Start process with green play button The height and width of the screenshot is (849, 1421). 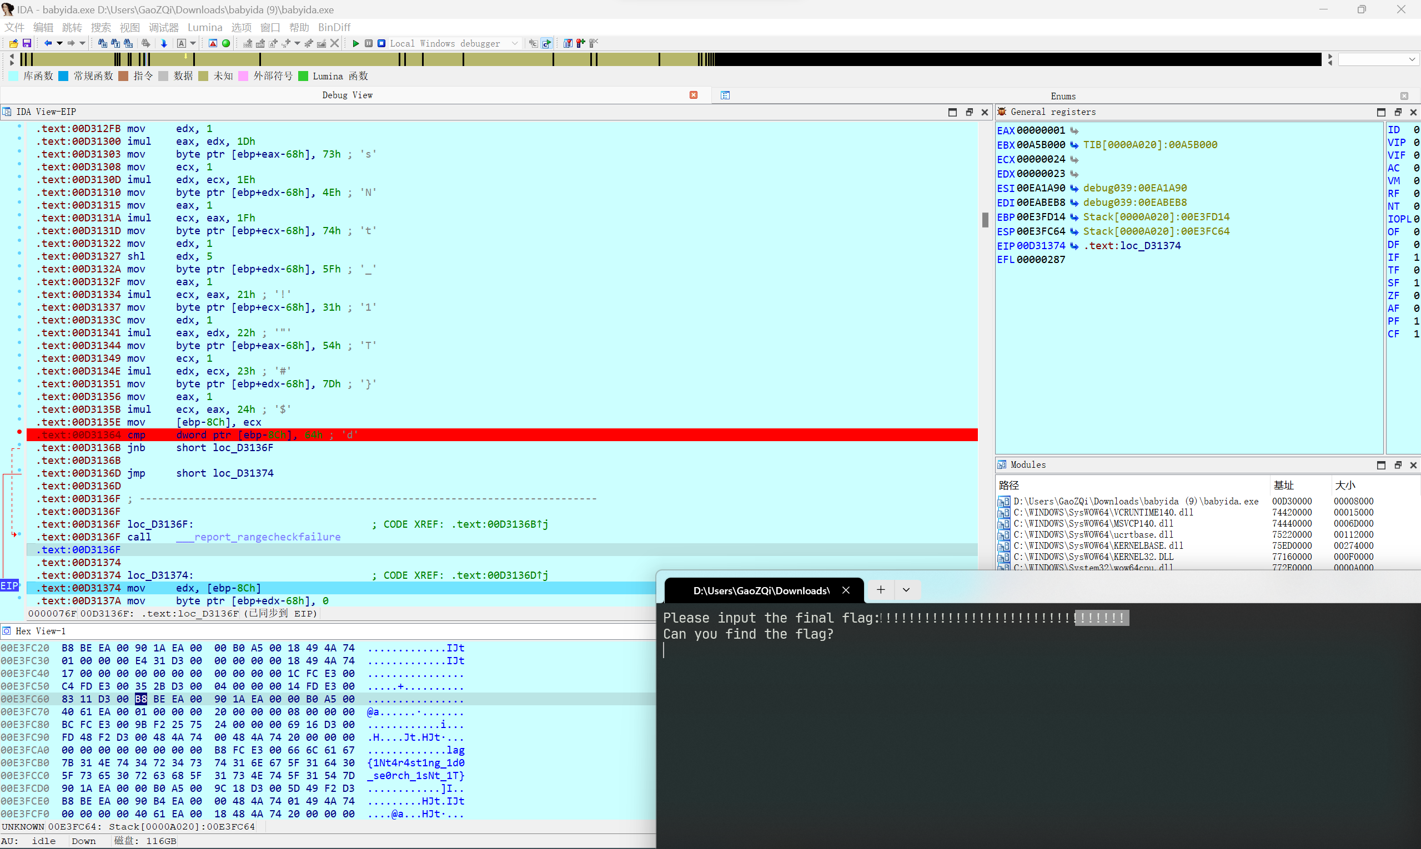coord(355,43)
